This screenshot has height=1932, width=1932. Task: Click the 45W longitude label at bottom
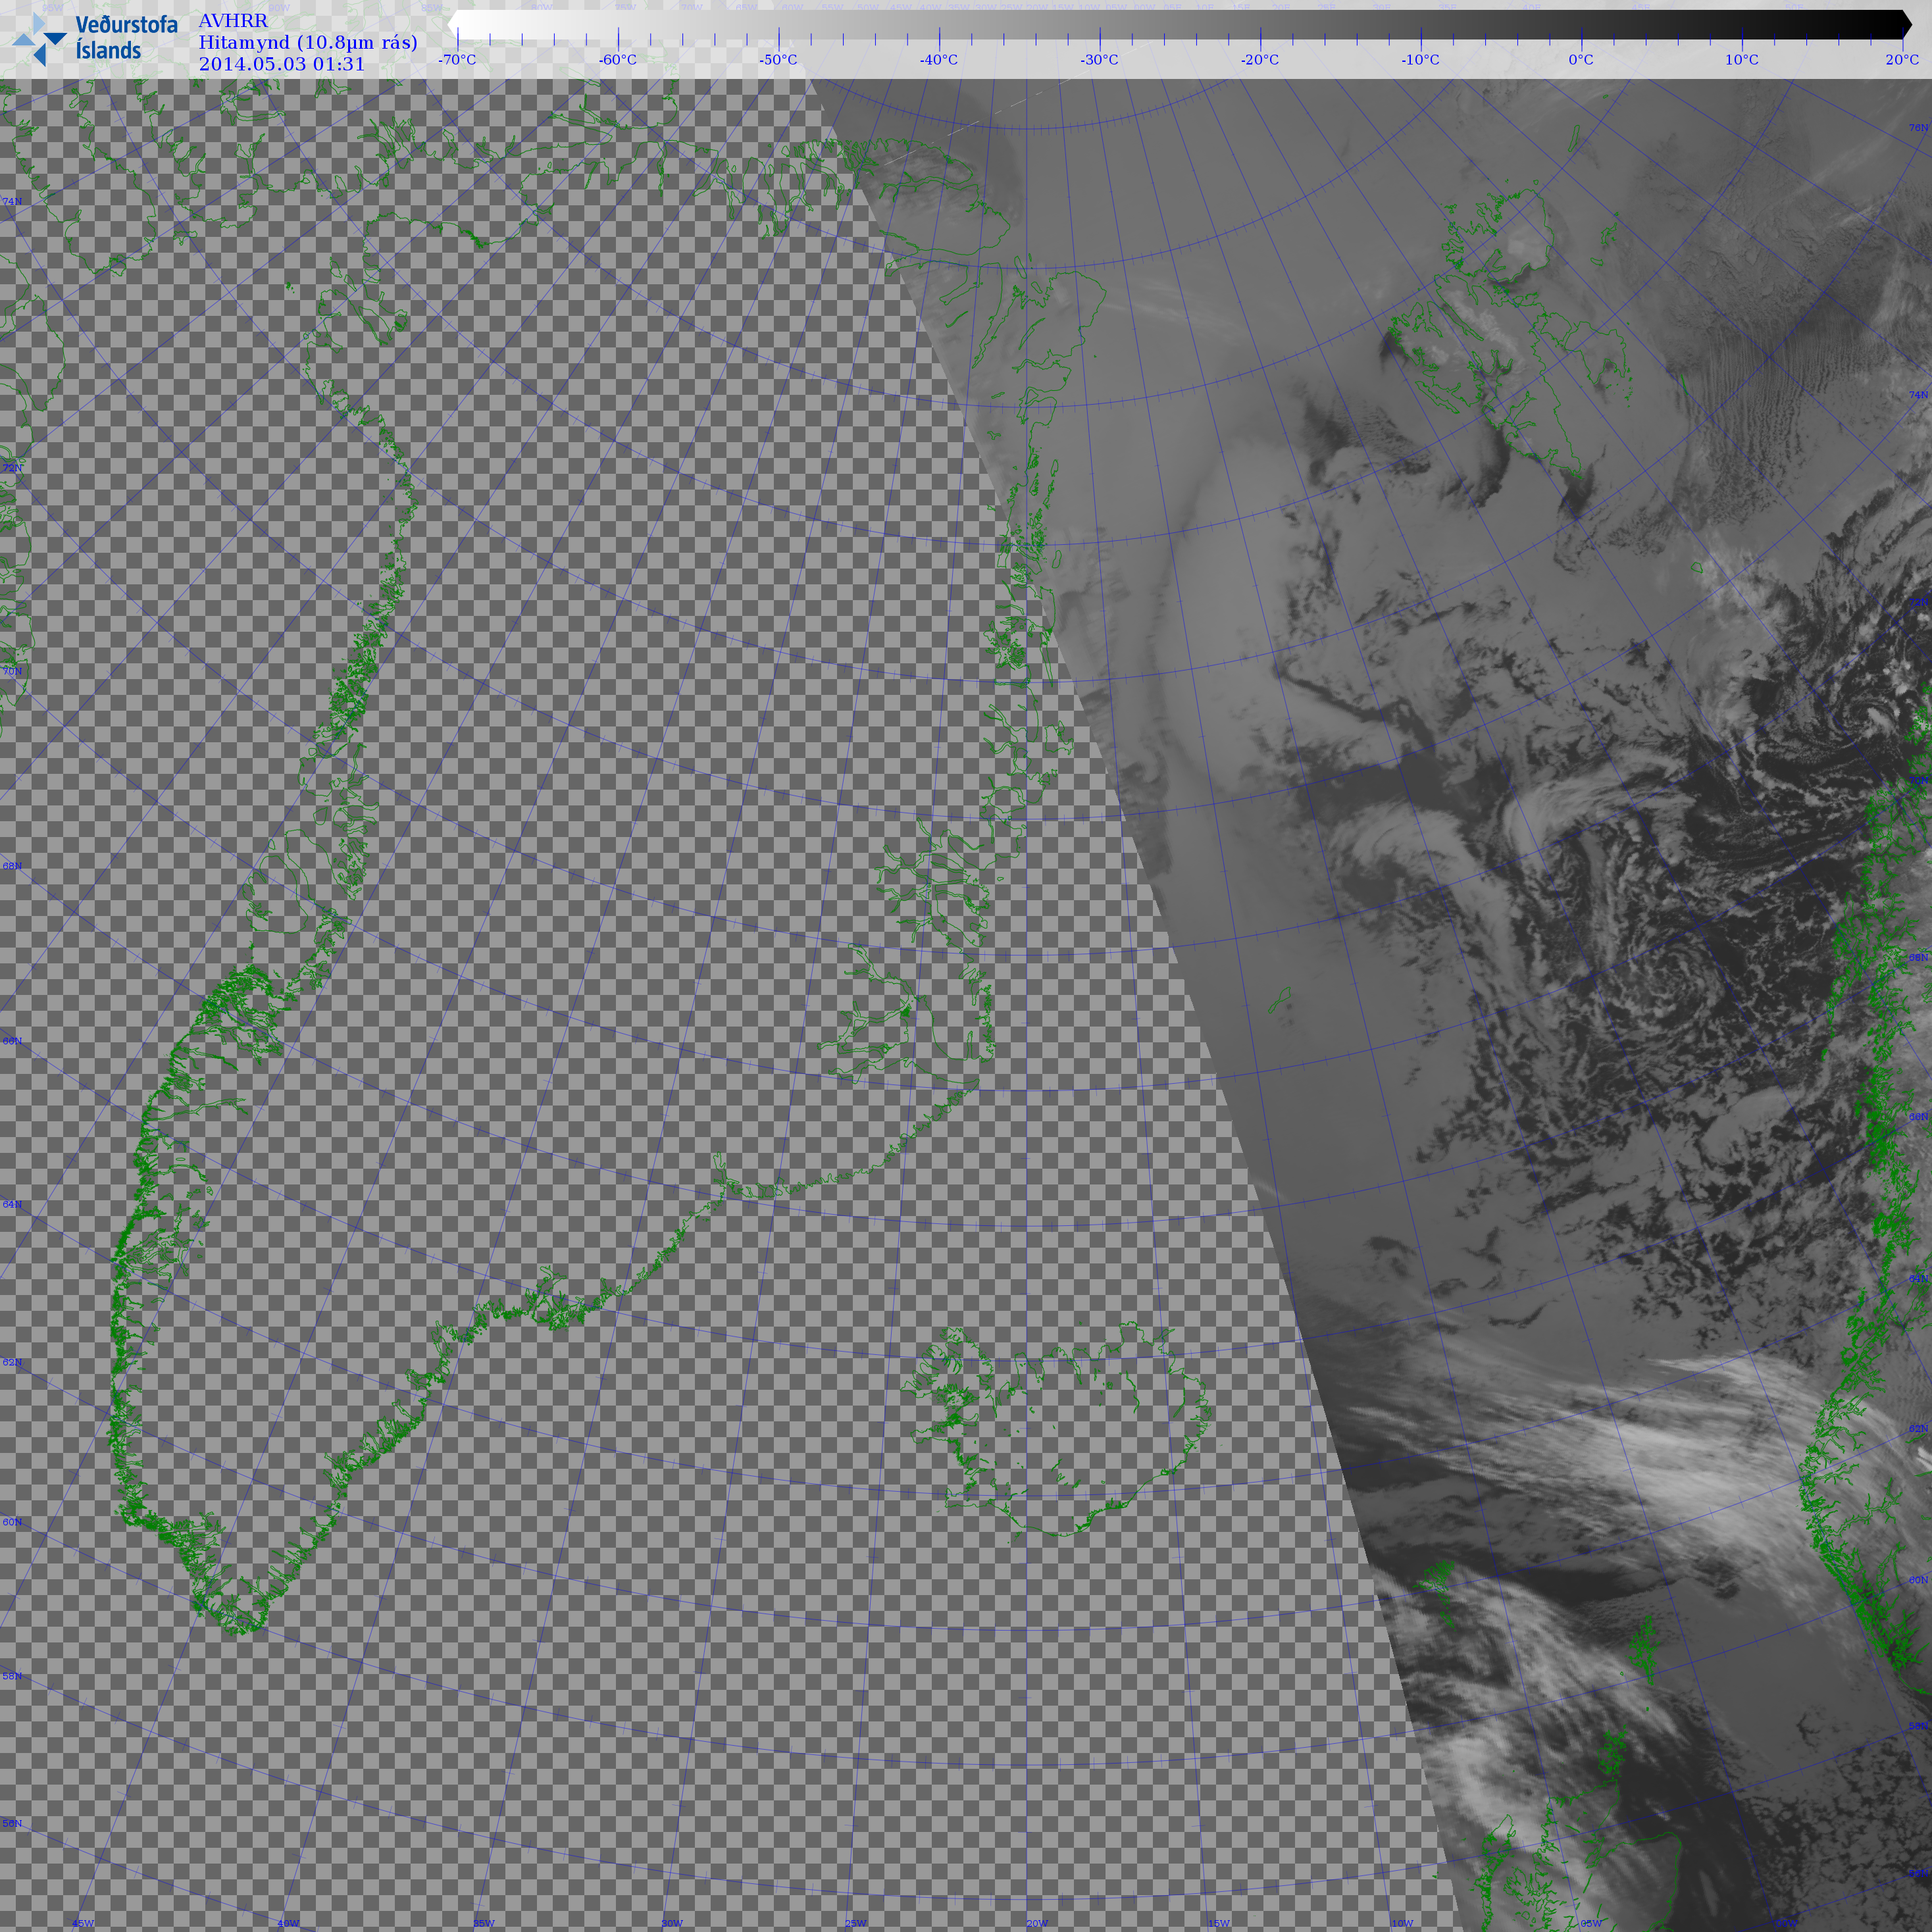(83, 1923)
